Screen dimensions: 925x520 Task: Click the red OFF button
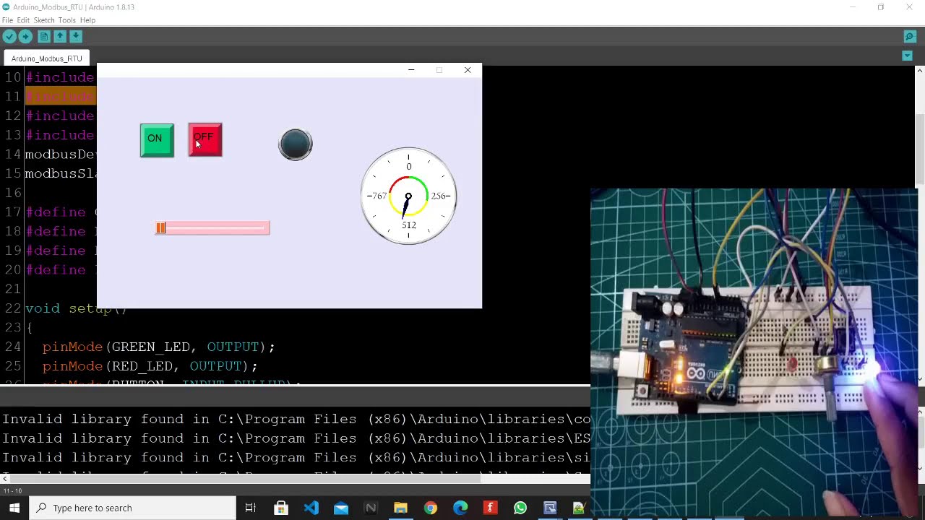pos(205,139)
